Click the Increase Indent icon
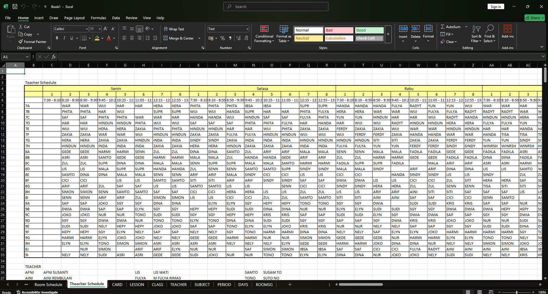 [x=155, y=38]
